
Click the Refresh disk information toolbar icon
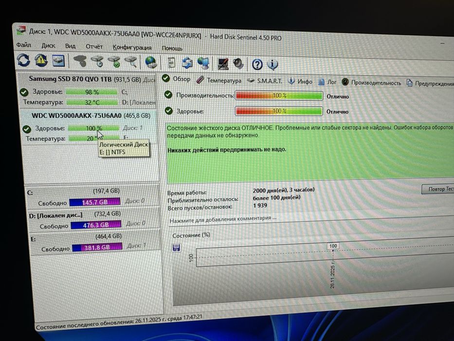tap(23, 60)
